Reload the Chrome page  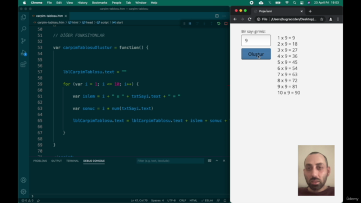249,19
